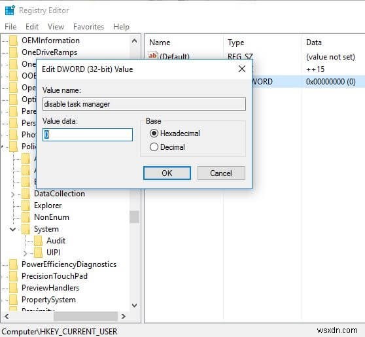Click the PropertySystem folder icon
This screenshot has width=365, height=337.
coord(13,300)
